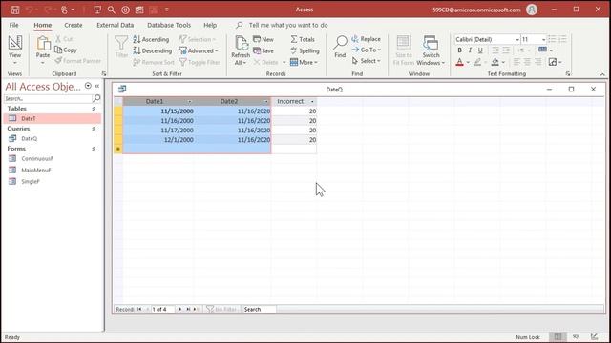The height and width of the screenshot is (343, 611).
Task: Click Refresh All button
Action: (241, 50)
